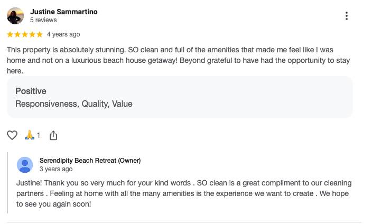Select Serendipity Beach Retreat (Owner) name

click(90, 161)
